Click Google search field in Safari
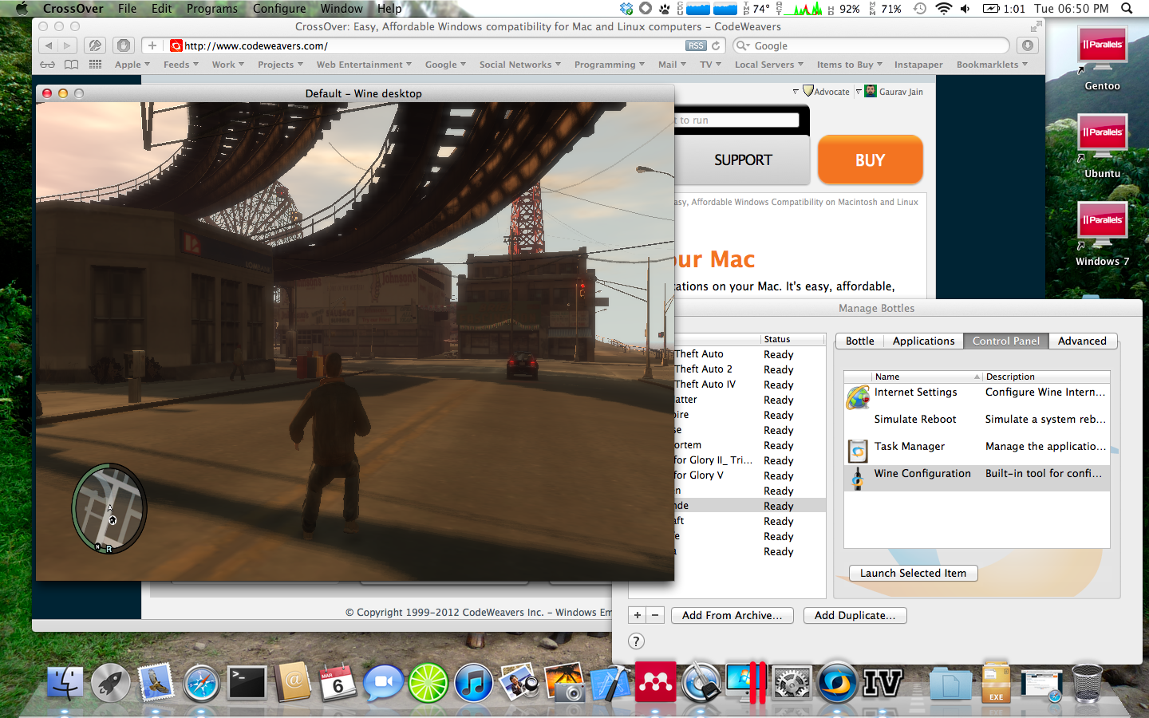Viewport: 1149px width, 718px height. tap(871, 45)
